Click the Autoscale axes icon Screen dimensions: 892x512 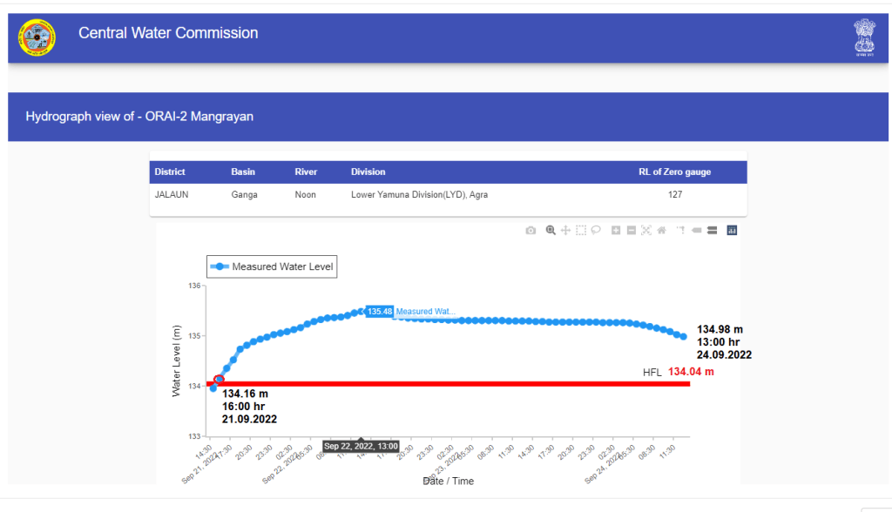click(x=646, y=231)
